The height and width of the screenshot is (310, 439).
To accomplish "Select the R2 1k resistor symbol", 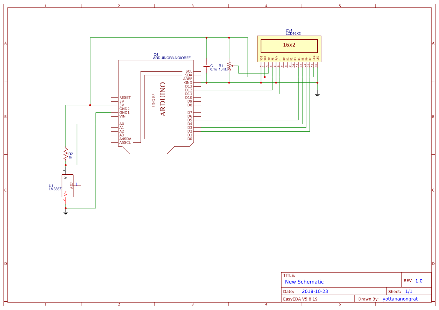I will pyautogui.click(x=66, y=154).
